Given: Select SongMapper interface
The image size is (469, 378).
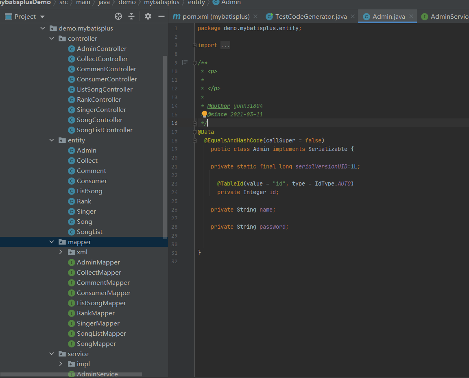Looking at the screenshot, I should tap(96, 343).
